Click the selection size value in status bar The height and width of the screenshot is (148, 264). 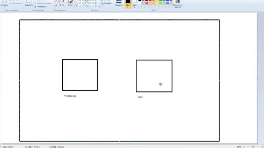click(33, 147)
